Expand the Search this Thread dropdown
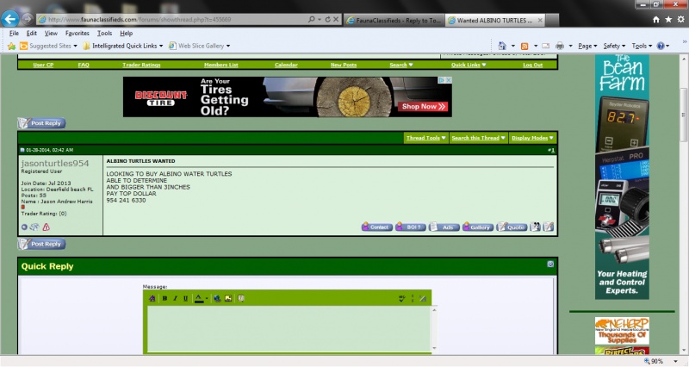The width and height of the screenshot is (689, 367). (x=478, y=138)
